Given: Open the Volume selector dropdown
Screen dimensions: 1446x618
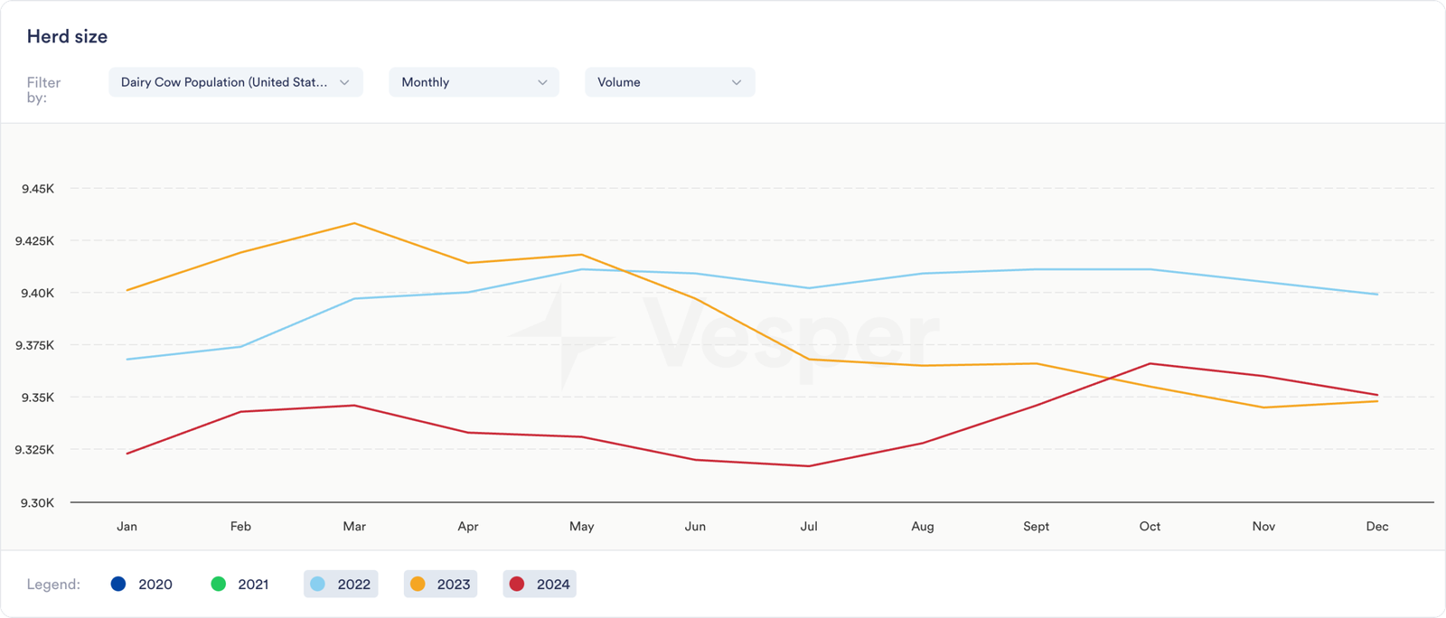Looking at the screenshot, I should click(x=669, y=82).
